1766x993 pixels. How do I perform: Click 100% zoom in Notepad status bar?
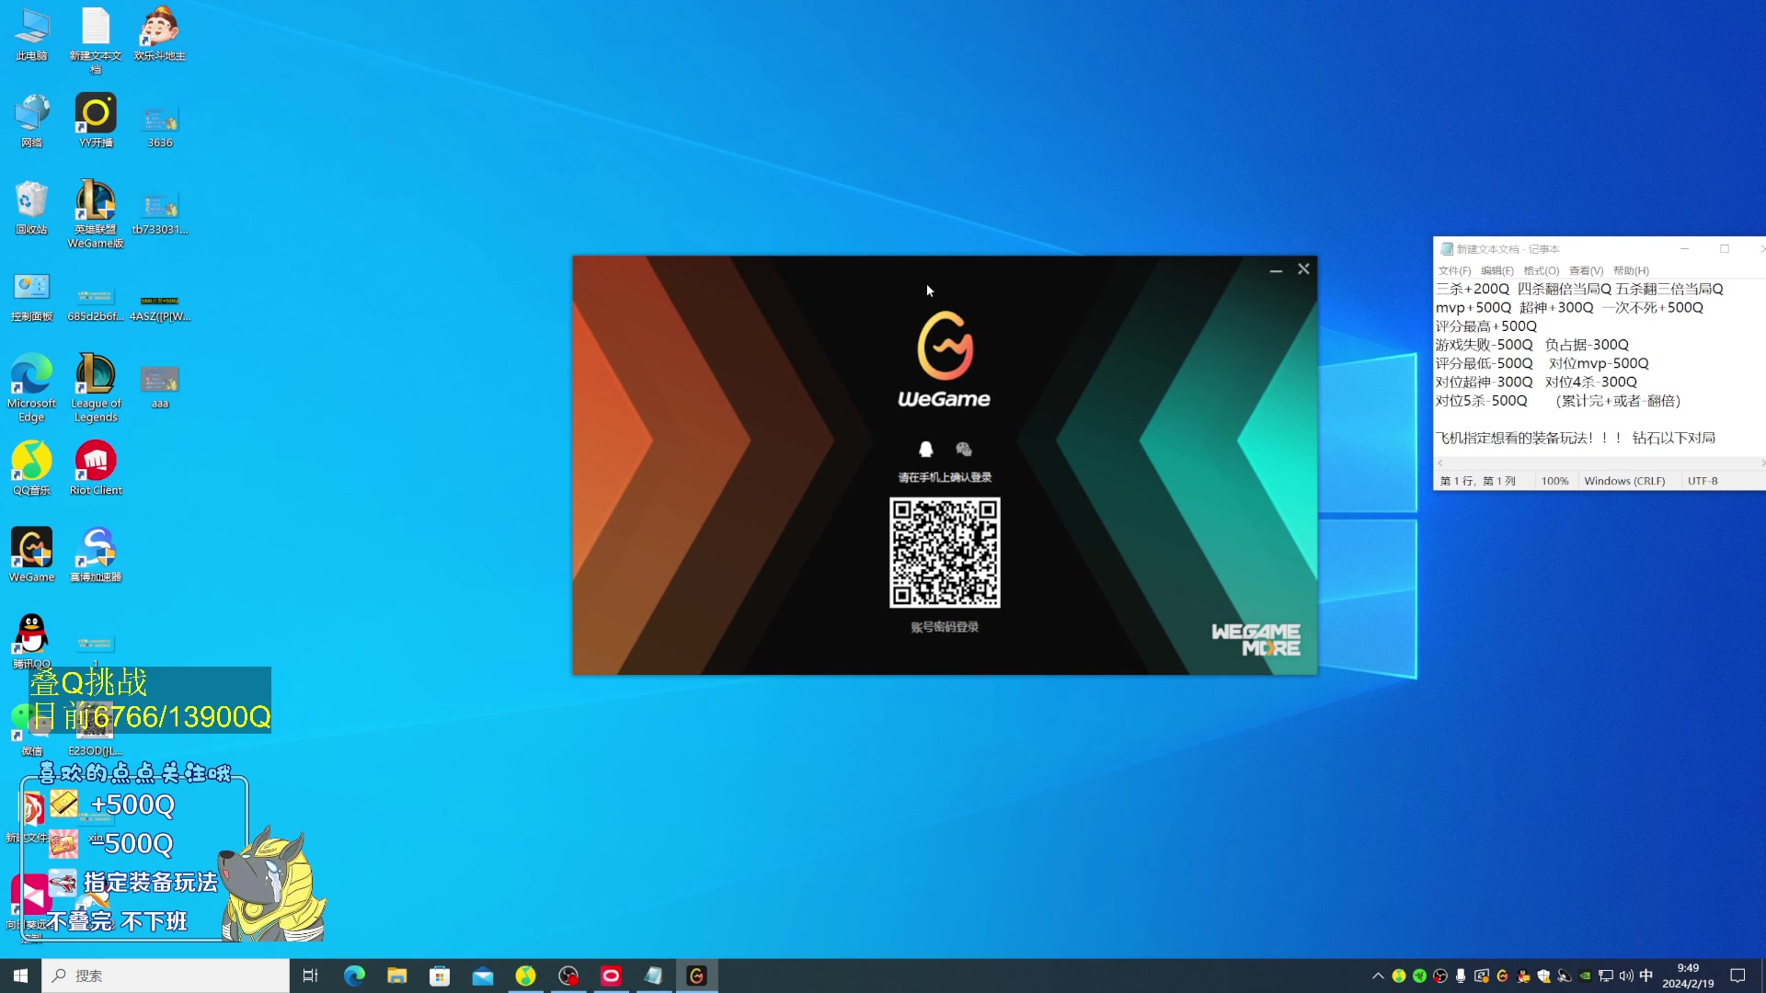(1554, 481)
